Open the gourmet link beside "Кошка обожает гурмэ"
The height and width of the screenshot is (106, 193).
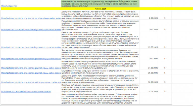pos(31,73)
